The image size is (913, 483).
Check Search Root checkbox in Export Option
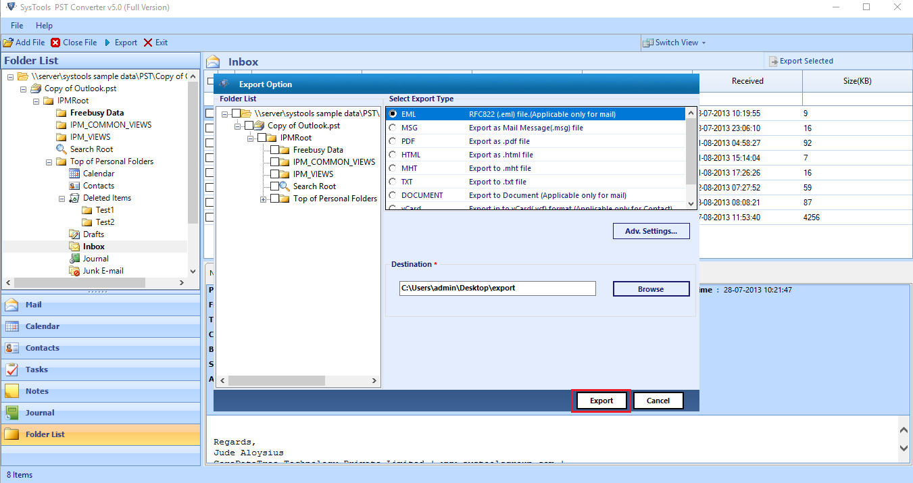pyautogui.click(x=274, y=186)
